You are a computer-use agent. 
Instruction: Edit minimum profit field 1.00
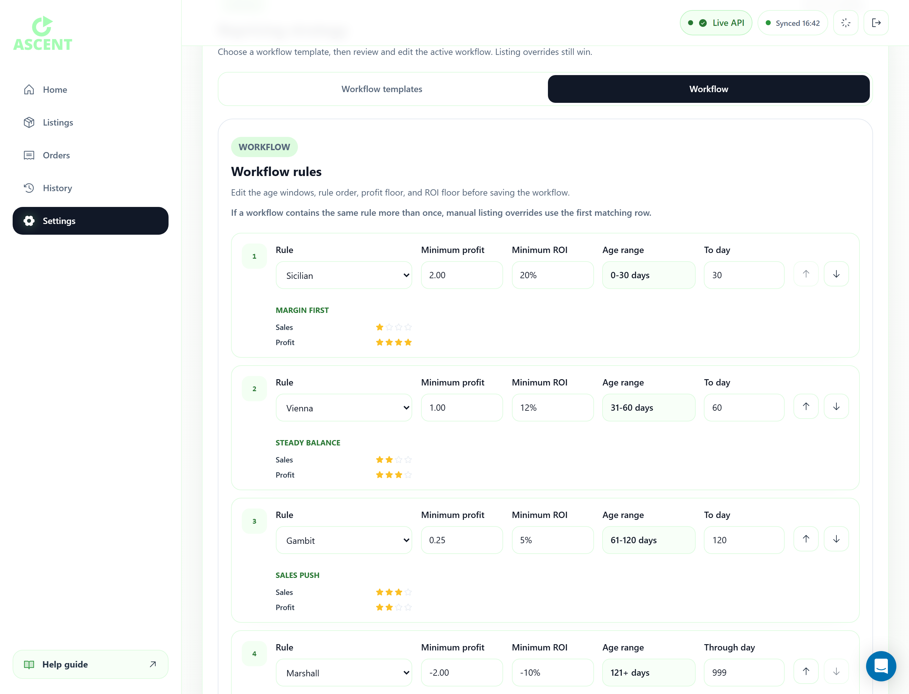(462, 408)
